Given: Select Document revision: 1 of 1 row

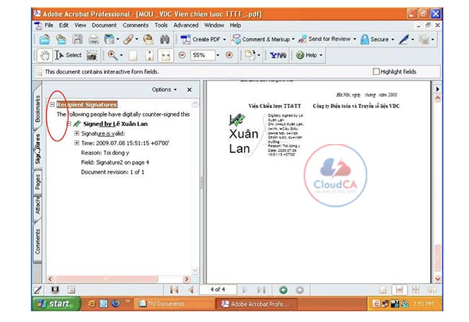Looking at the screenshot, I should click(113, 171).
